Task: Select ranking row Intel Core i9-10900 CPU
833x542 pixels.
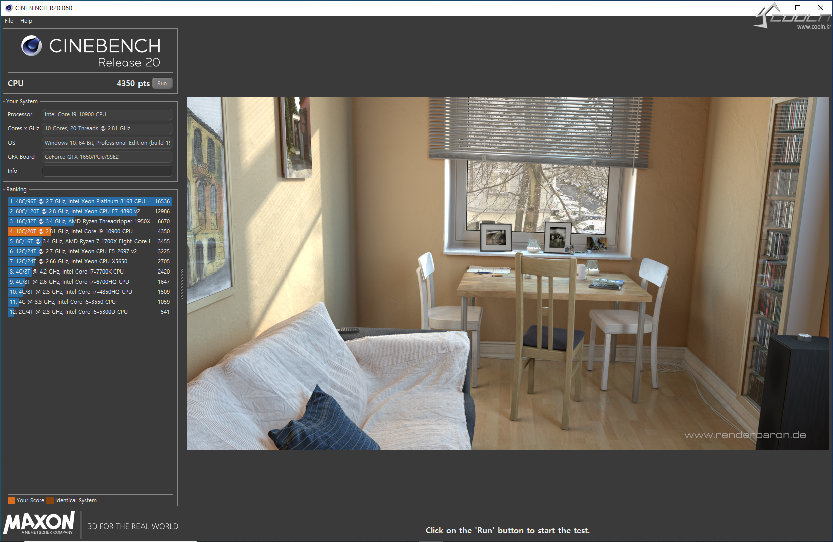Action: click(x=90, y=231)
